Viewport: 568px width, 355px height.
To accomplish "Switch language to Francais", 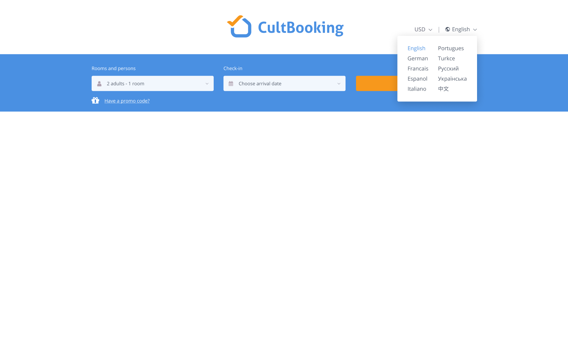I will pyautogui.click(x=418, y=68).
